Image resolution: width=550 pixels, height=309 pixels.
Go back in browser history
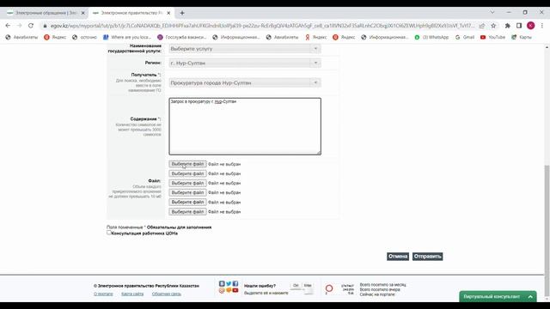[8, 26]
